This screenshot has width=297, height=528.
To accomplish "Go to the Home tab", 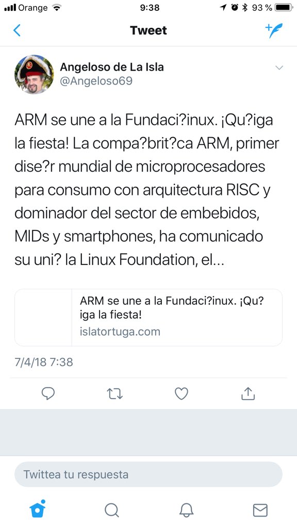I will point(38,509).
